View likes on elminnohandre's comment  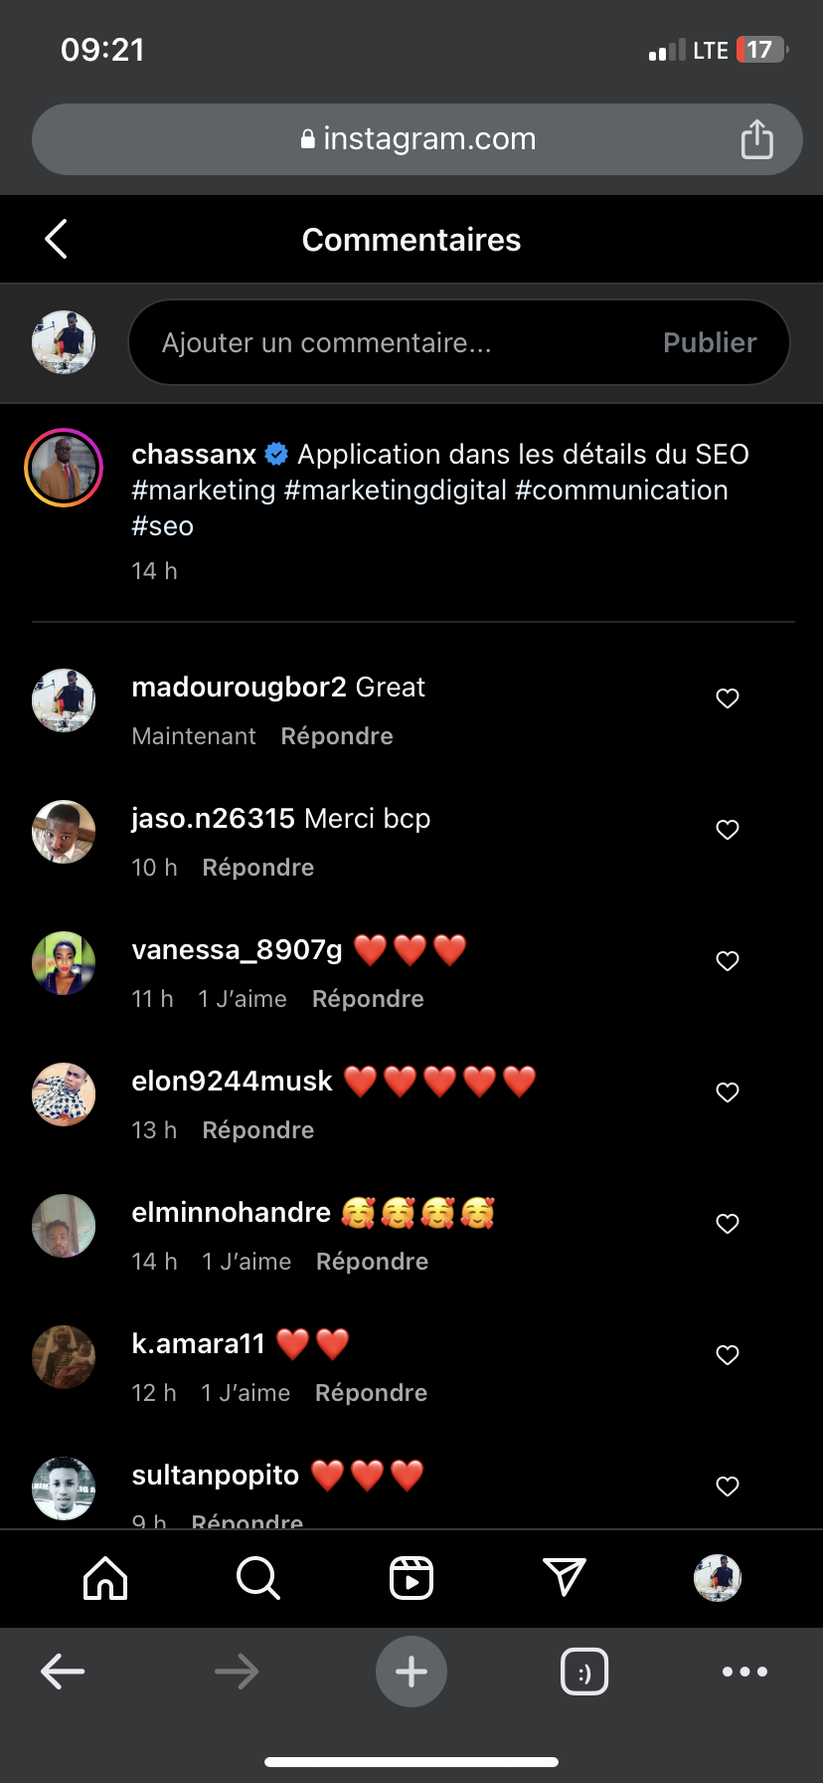(x=247, y=1262)
